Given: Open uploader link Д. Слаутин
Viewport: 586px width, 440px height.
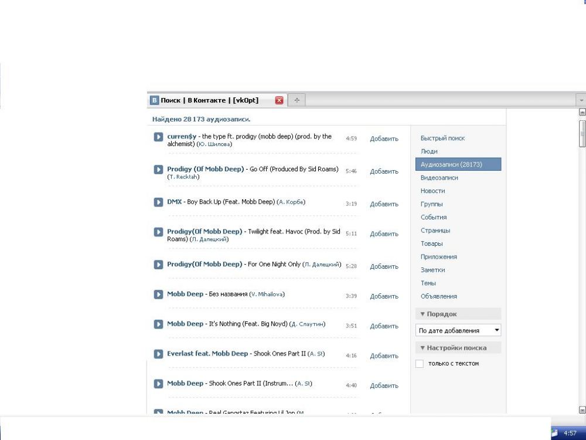Looking at the screenshot, I should click(x=308, y=324).
